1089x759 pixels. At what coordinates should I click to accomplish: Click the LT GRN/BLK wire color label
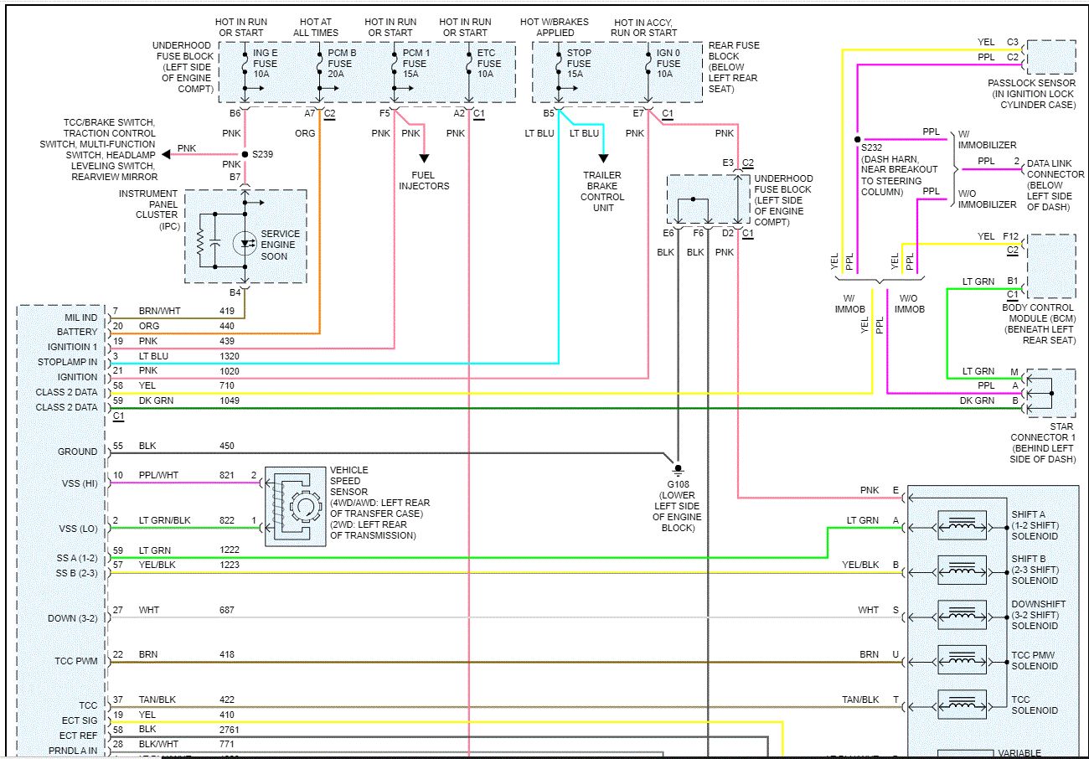[x=164, y=521]
